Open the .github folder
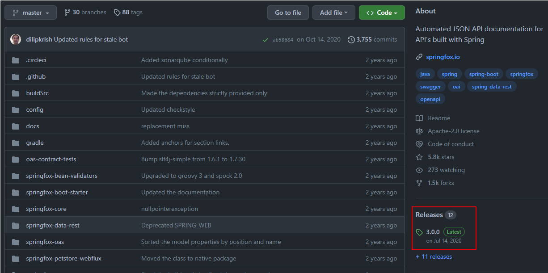The image size is (548, 273). (36, 76)
